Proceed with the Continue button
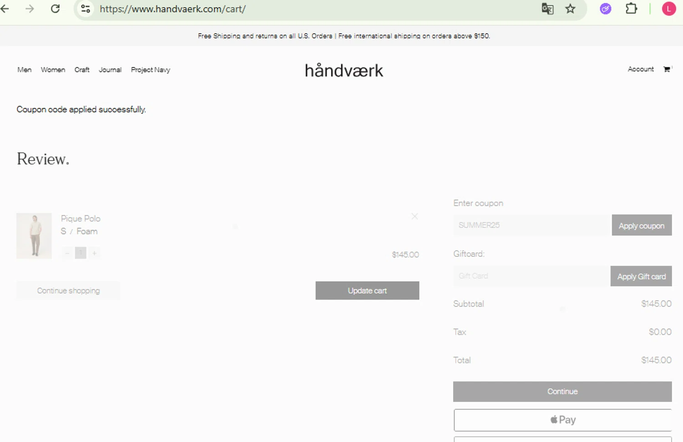The height and width of the screenshot is (442, 683). click(x=562, y=392)
